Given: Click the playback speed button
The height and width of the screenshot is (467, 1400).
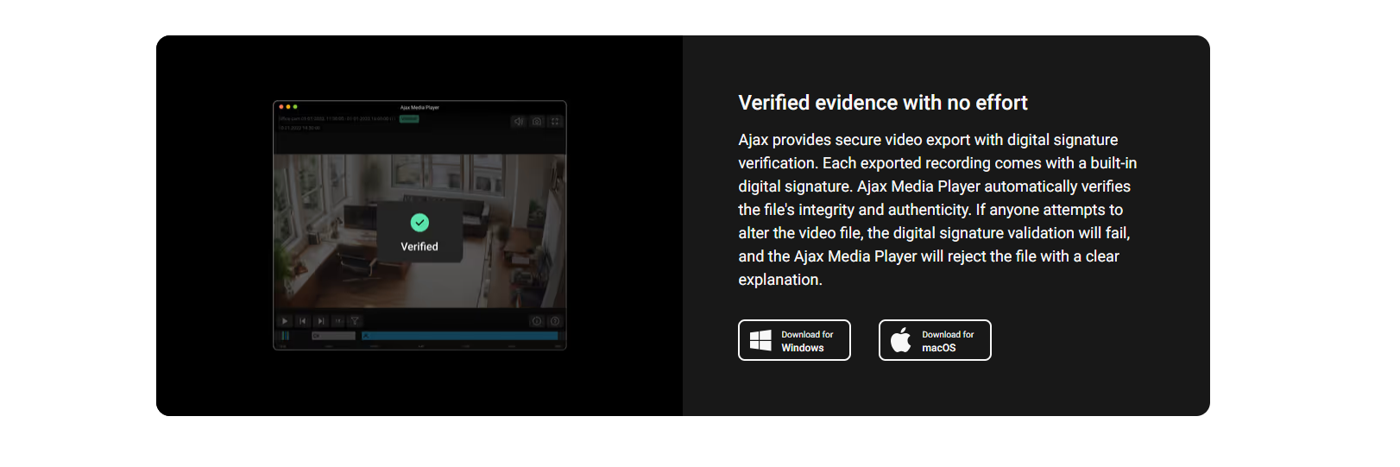Looking at the screenshot, I should click(x=337, y=321).
